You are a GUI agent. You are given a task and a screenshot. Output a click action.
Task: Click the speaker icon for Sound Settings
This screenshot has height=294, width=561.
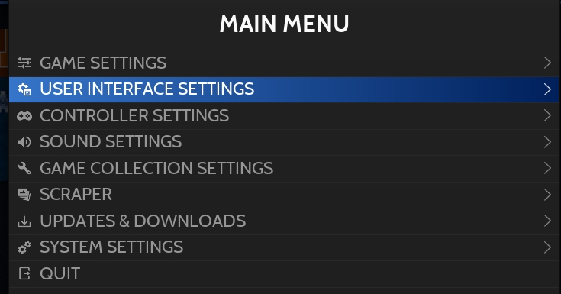[24, 142]
